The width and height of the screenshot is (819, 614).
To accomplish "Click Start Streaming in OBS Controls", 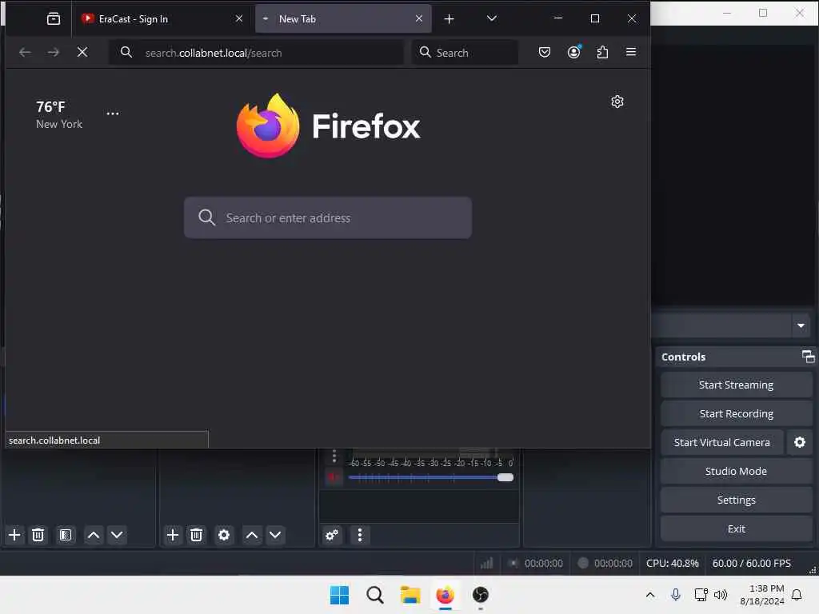I will pyautogui.click(x=736, y=385).
